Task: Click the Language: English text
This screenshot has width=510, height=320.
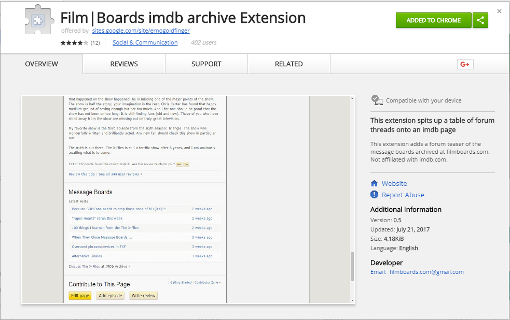Action: [x=394, y=248]
